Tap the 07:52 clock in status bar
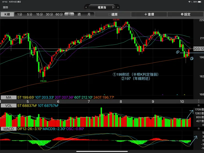The width and height of the screenshot is (204, 153). (5, 2)
